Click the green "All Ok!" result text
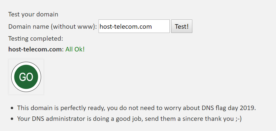 click(75, 49)
